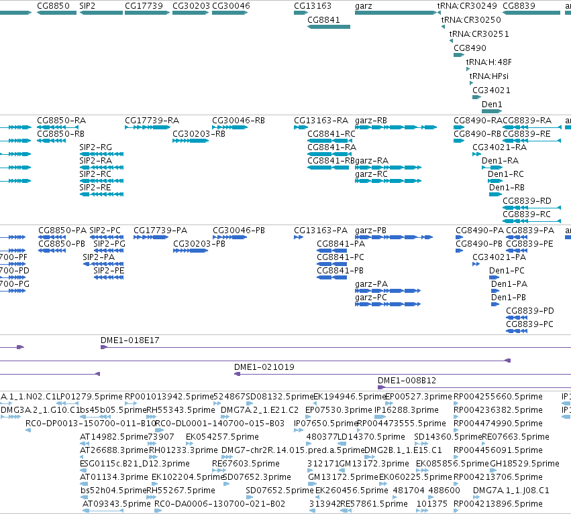
Task: Select the GH18529.5prime EST label
Action: [525, 464]
